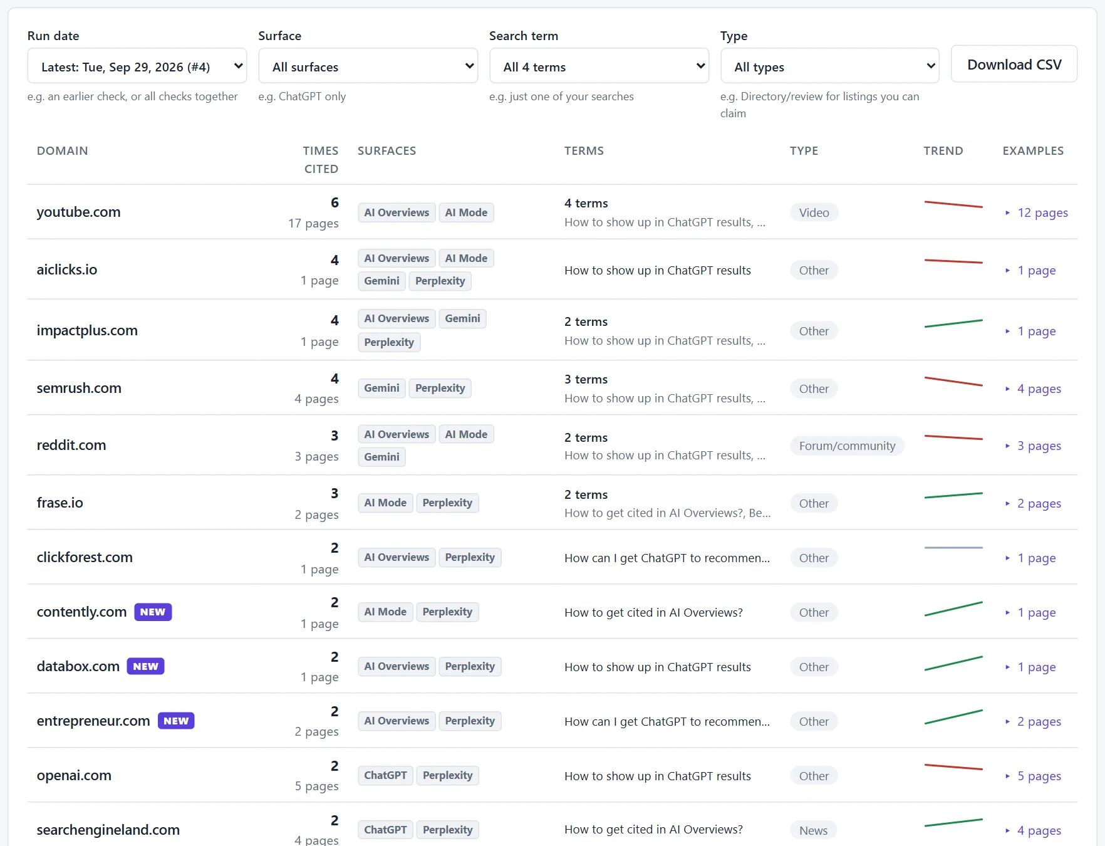This screenshot has width=1105, height=846.
Task: Click the DOMAIN column header
Action: pyautogui.click(x=63, y=151)
